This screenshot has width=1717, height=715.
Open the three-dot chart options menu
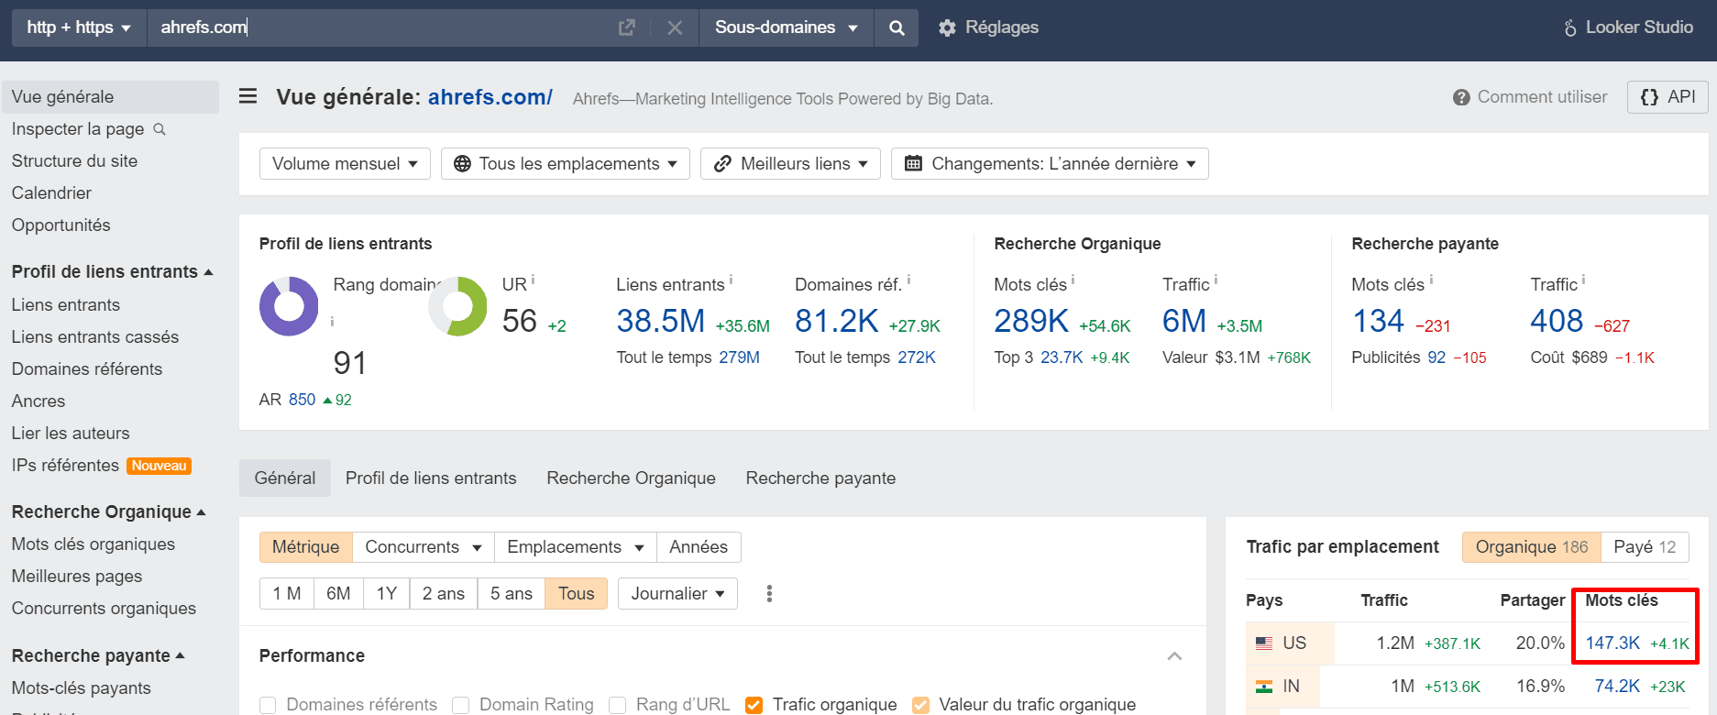click(x=769, y=594)
